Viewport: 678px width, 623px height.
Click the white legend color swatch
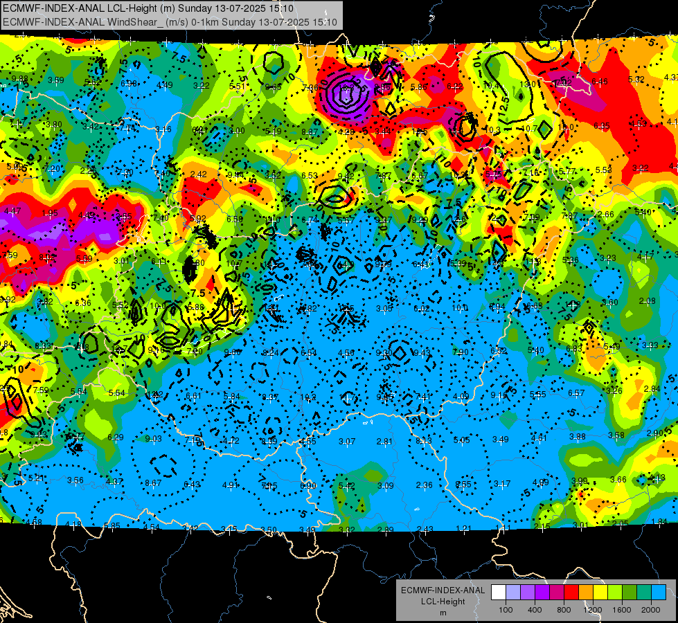[x=499, y=593]
